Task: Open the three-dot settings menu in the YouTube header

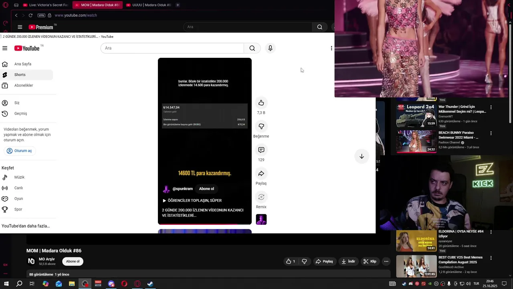Action: click(x=331, y=48)
